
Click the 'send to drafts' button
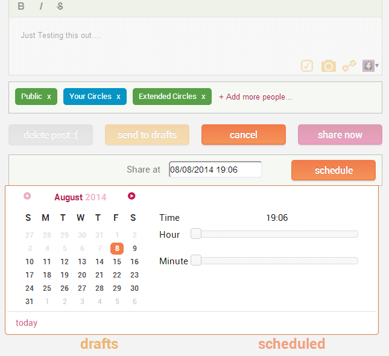click(147, 135)
